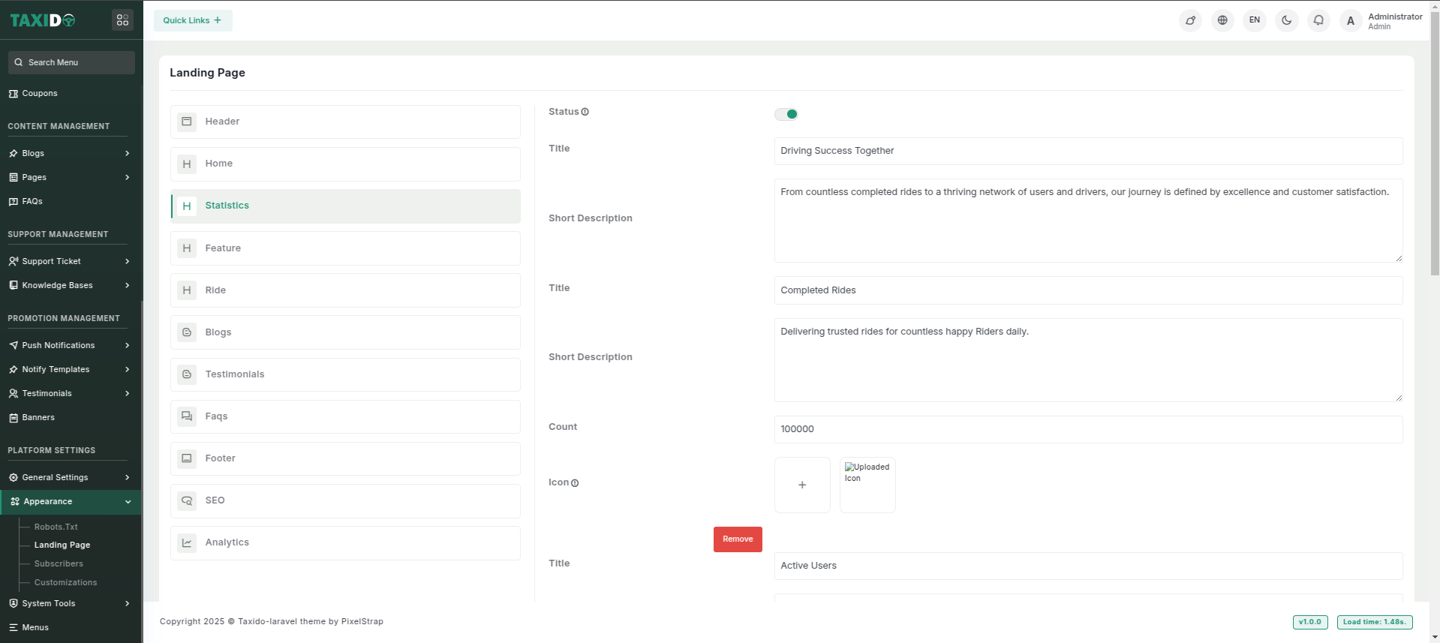This screenshot has width=1440, height=643.
Task: Open Subscribers under Appearance
Action: pos(59,563)
